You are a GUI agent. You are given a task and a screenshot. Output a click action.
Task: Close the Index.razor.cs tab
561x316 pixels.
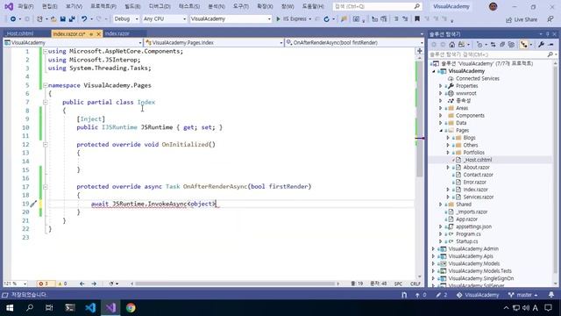[x=99, y=33]
